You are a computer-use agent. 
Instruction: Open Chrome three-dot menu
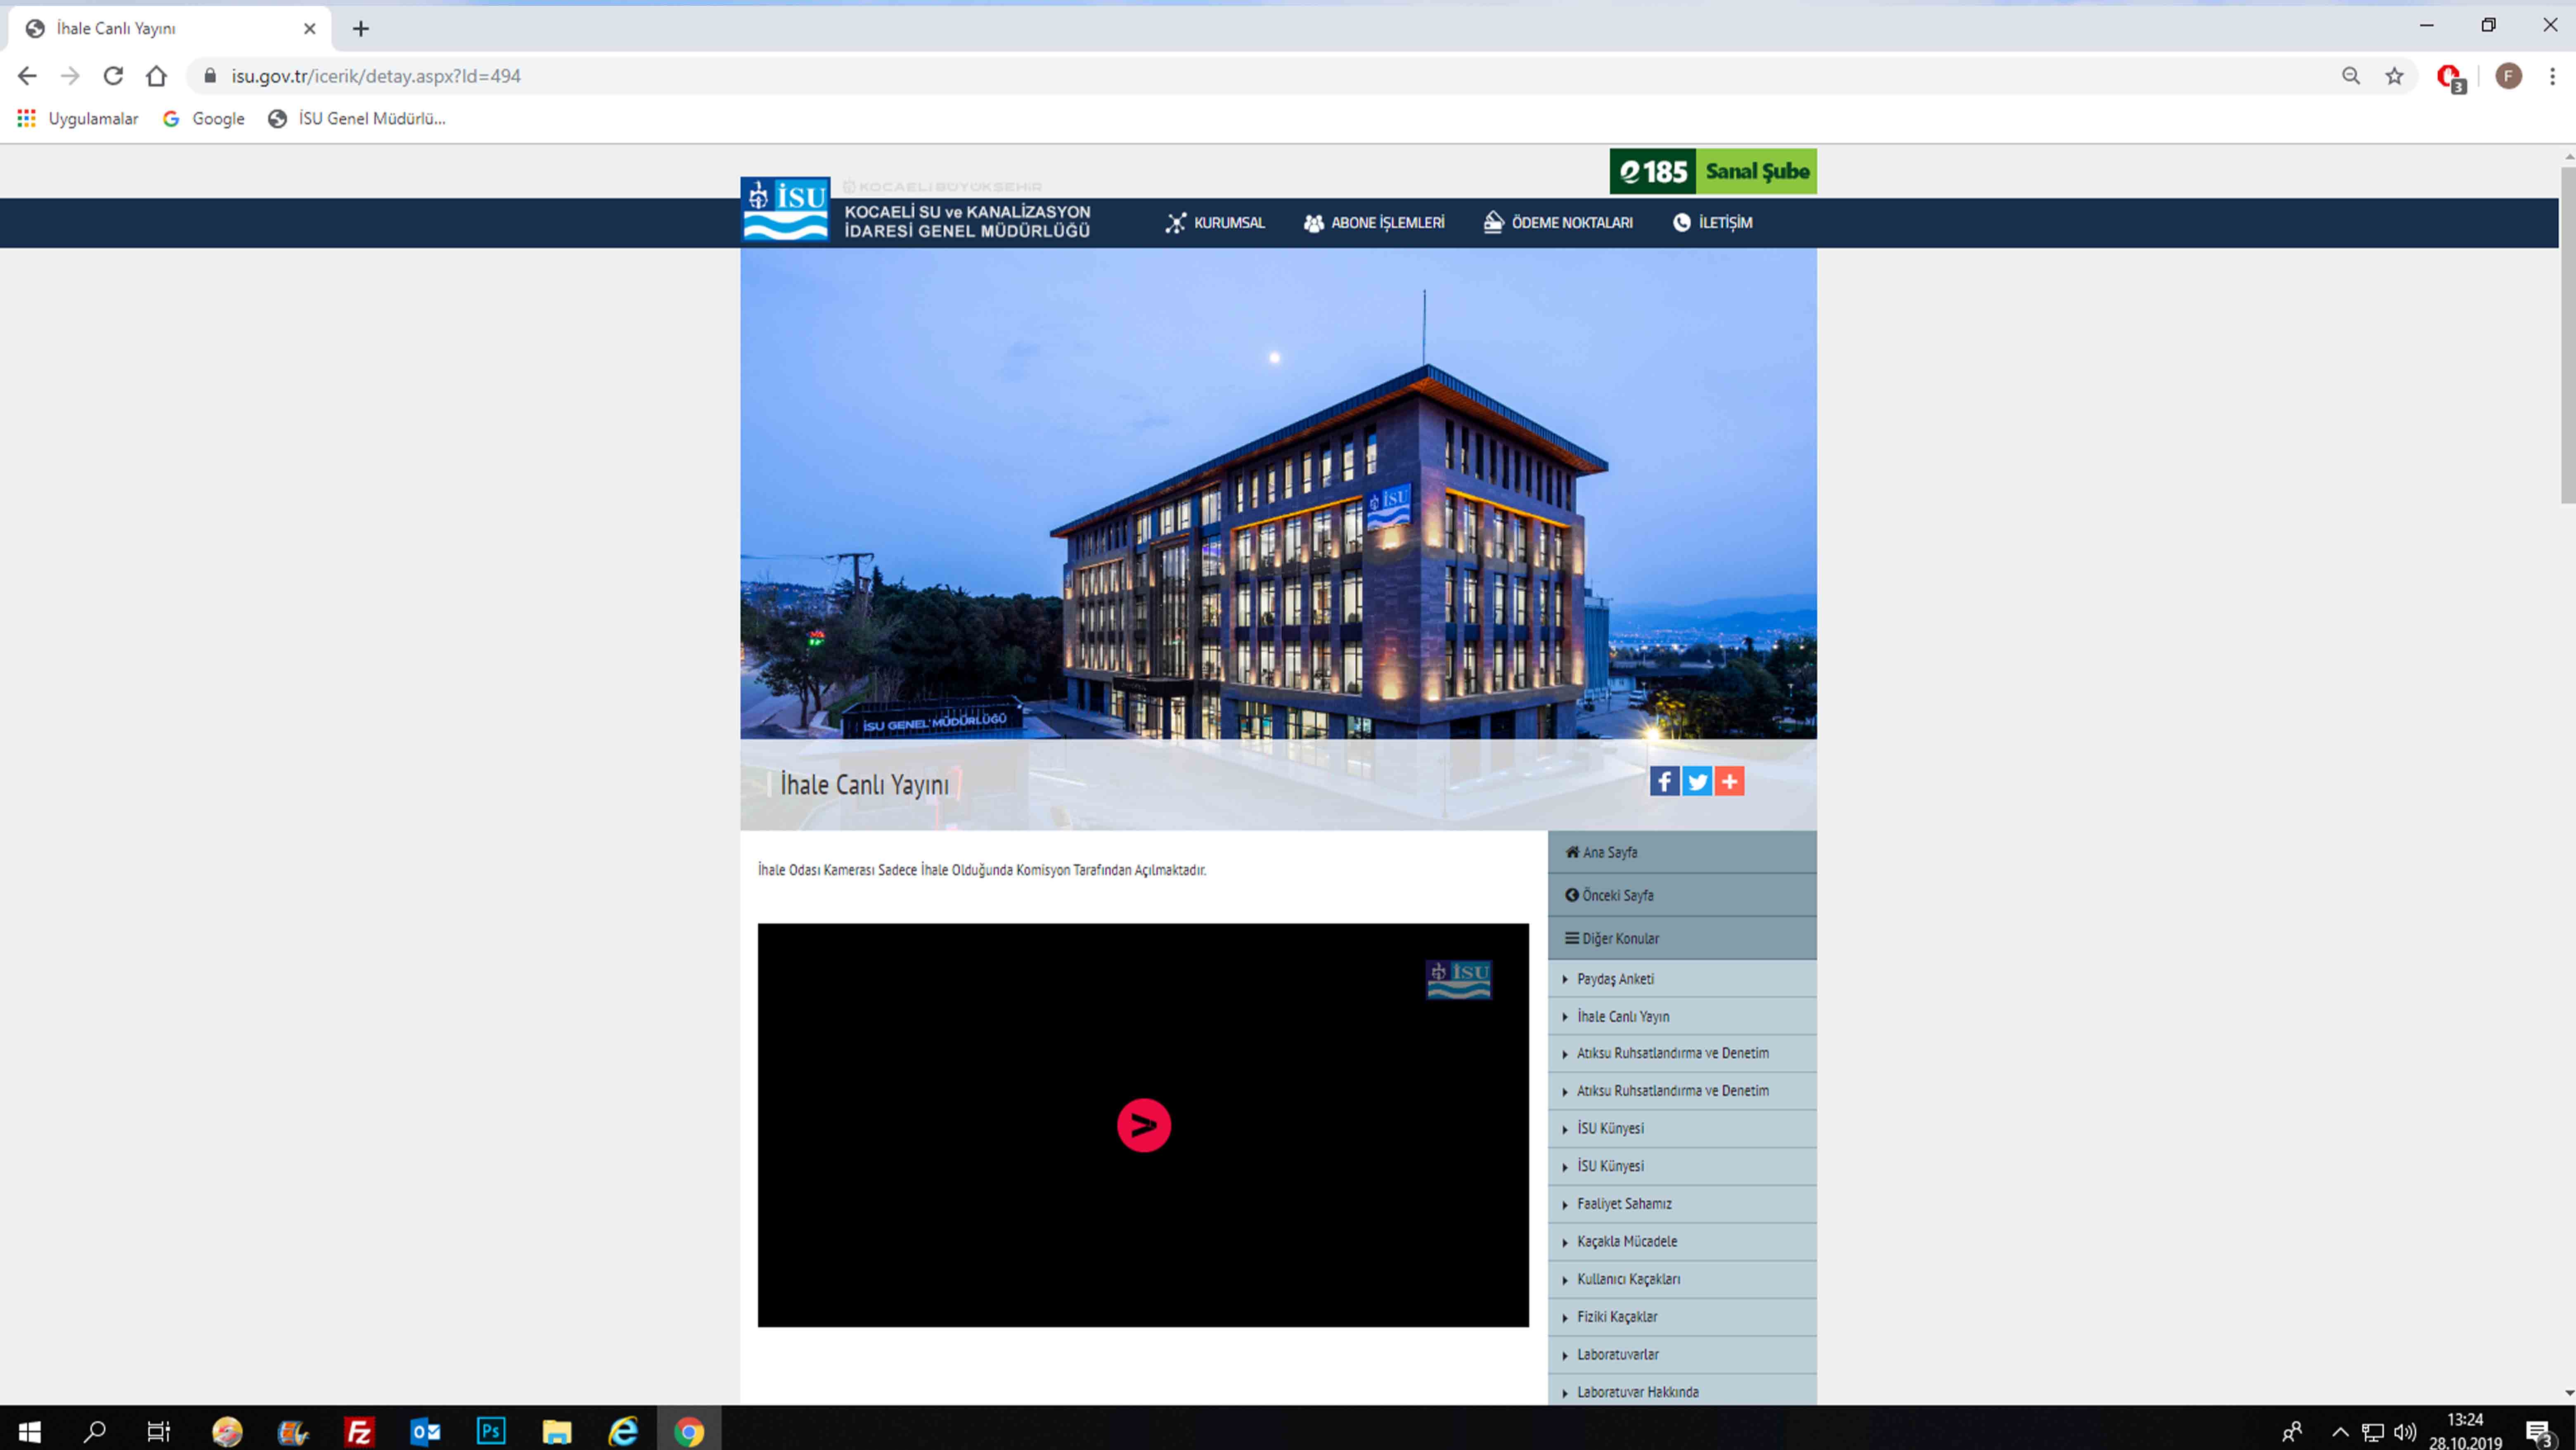2552,76
